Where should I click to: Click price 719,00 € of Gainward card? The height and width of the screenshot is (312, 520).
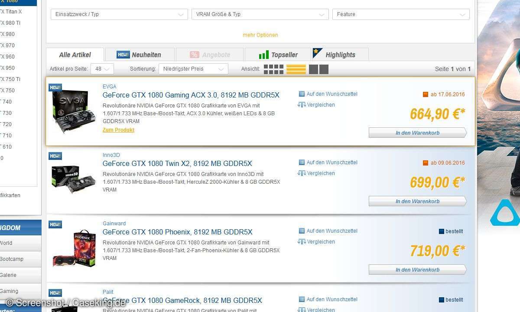[x=437, y=251]
